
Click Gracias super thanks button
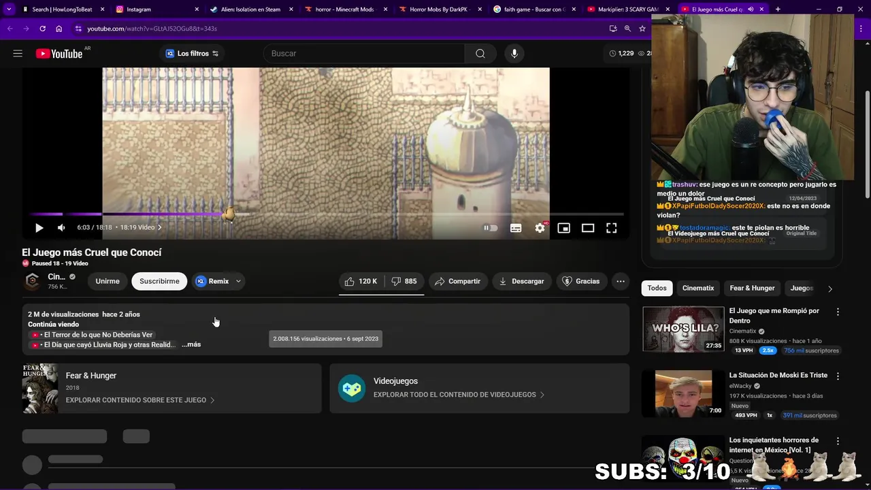coord(581,281)
